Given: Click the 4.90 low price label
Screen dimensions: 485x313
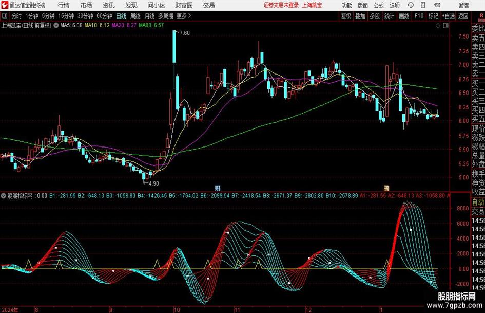Looking at the screenshot, I should pyautogui.click(x=154, y=183).
